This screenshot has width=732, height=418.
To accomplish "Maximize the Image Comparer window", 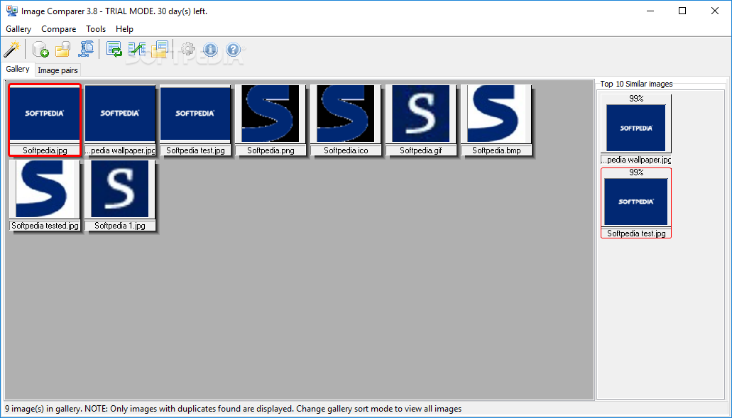I will 682,11.
